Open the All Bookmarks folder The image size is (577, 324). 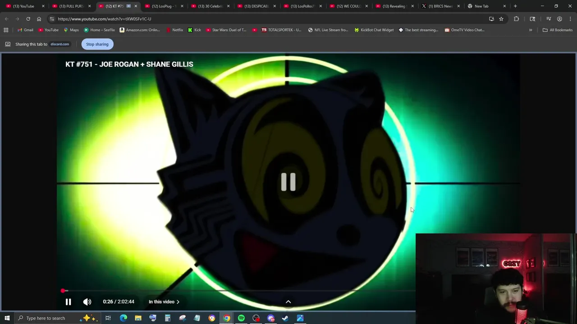click(x=558, y=30)
